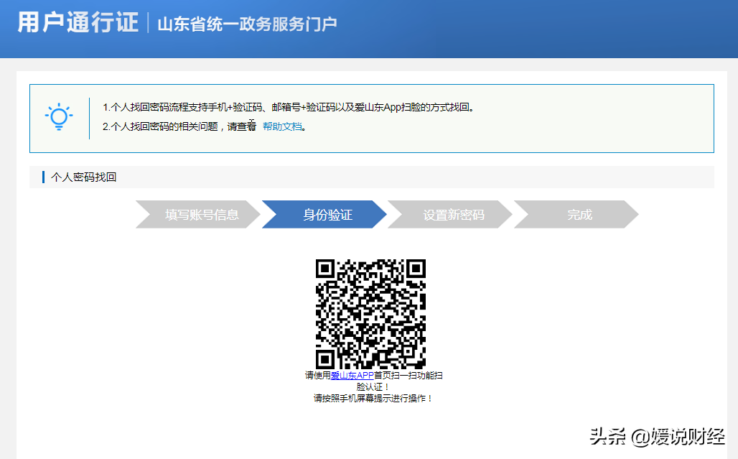Click the face-verification QR code image

(370, 314)
